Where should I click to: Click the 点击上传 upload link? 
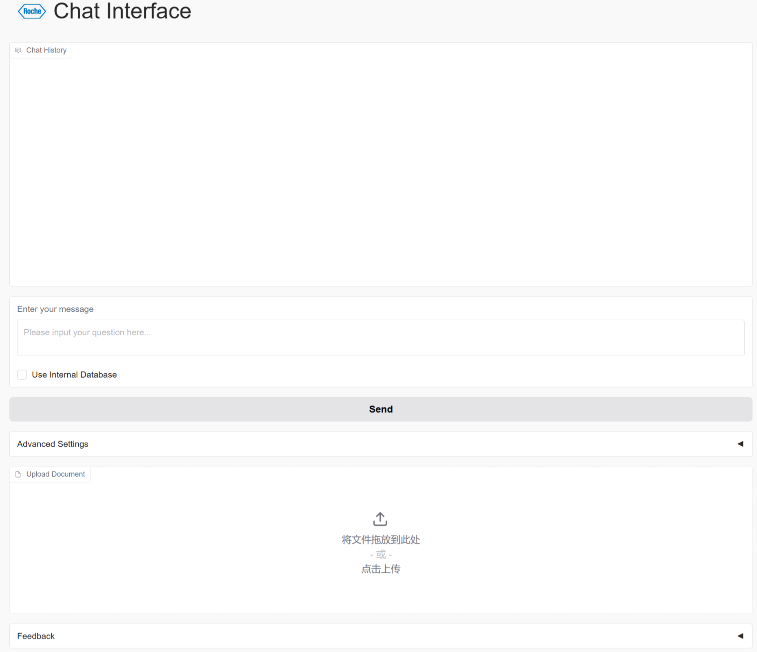(381, 569)
